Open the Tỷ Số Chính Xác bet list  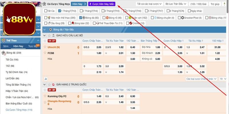pos(17,72)
